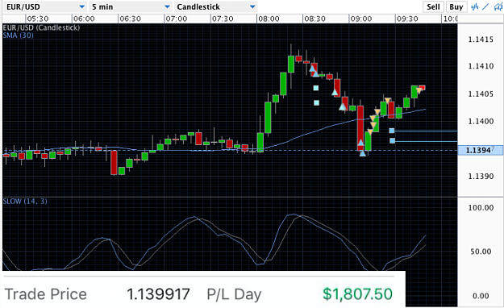The width and height of the screenshot is (504, 308).
Task: Click the SMA (30) indicator label
Action: 19,35
